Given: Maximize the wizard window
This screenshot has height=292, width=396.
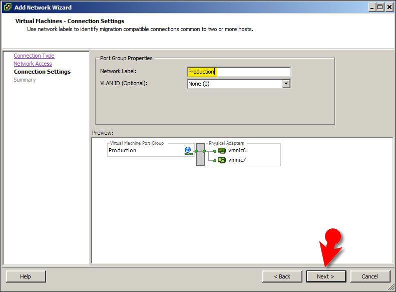Looking at the screenshot, I should pyautogui.click(x=380, y=7).
